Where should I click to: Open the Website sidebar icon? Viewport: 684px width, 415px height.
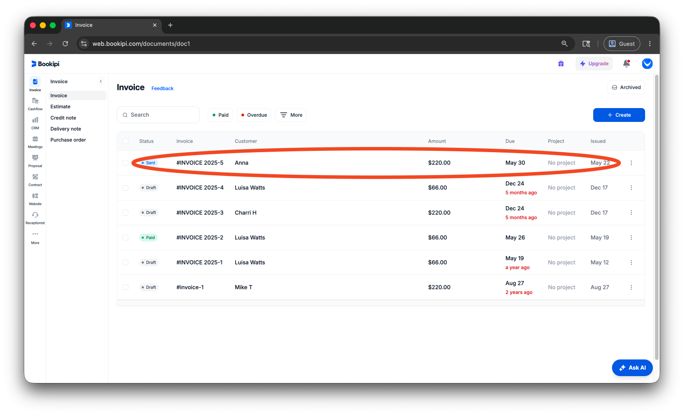click(35, 199)
